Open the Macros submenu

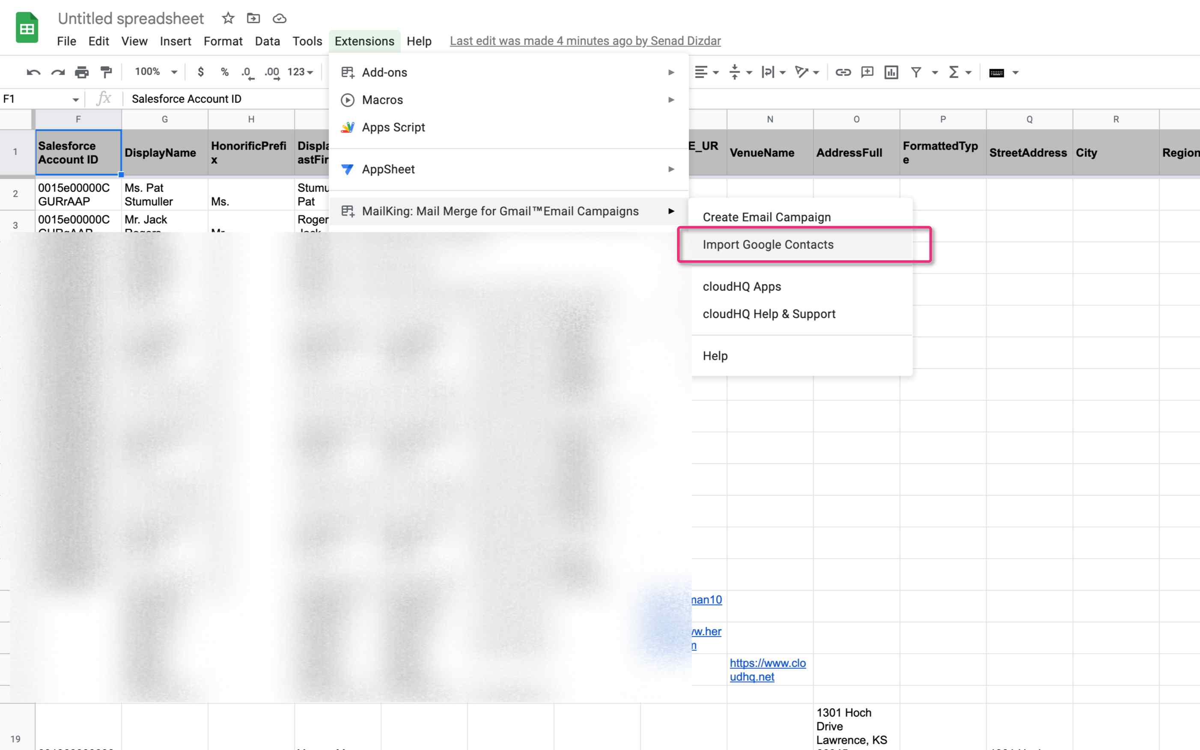[509, 100]
